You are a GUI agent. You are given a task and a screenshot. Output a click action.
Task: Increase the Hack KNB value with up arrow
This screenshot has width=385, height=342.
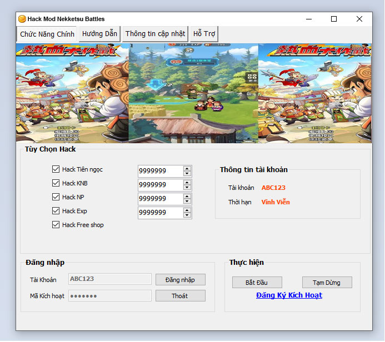tap(187, 183)
